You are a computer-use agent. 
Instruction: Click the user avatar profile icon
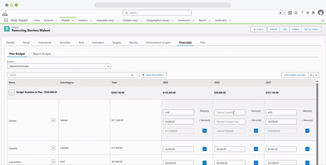321,13
